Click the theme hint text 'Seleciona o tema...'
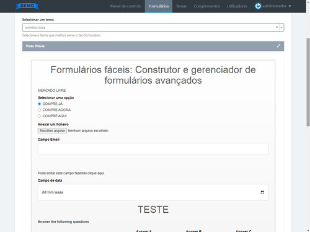The height and width of the screenshot is (232, 310). pyautogui.click(x=61, y=35)
